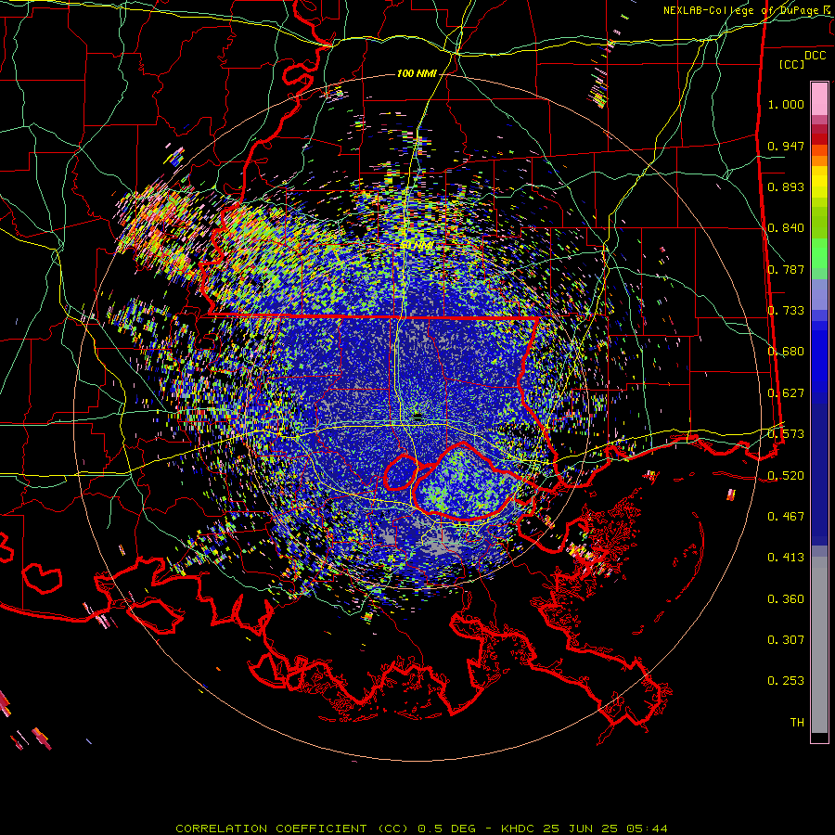The height and width of the screenshot is (835, 835).
Task: Click the 0.253 scale value
Action: click(786, 681)
